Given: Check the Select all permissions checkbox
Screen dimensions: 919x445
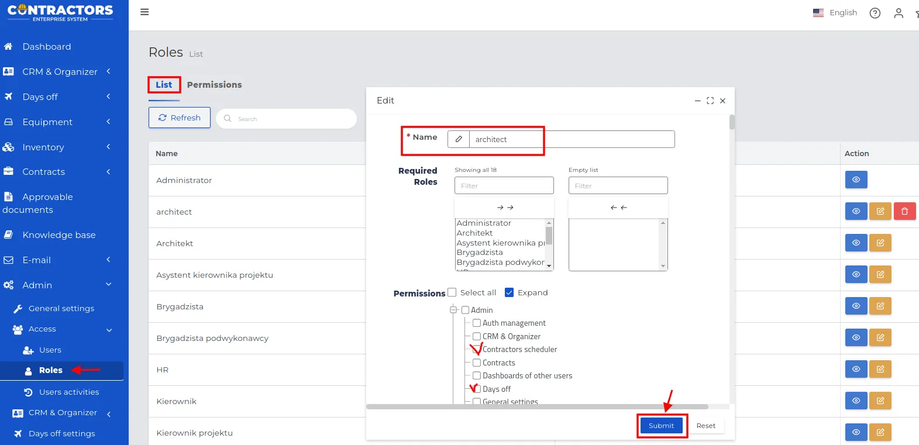Looking at the screenshot, I should point(452,292).
